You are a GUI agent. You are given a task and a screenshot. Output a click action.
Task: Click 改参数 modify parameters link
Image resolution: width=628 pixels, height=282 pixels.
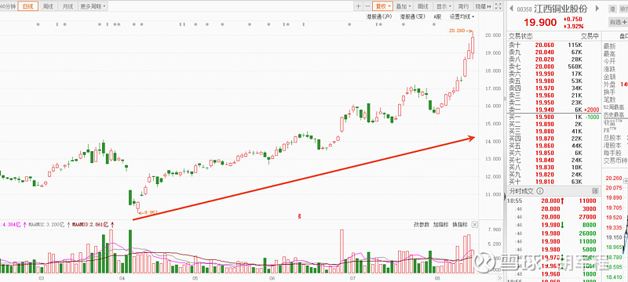422,225
